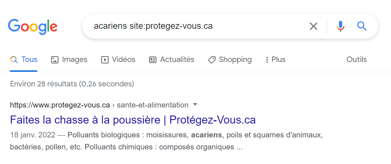Click inside the search query text field

click(x=197, y=26)
